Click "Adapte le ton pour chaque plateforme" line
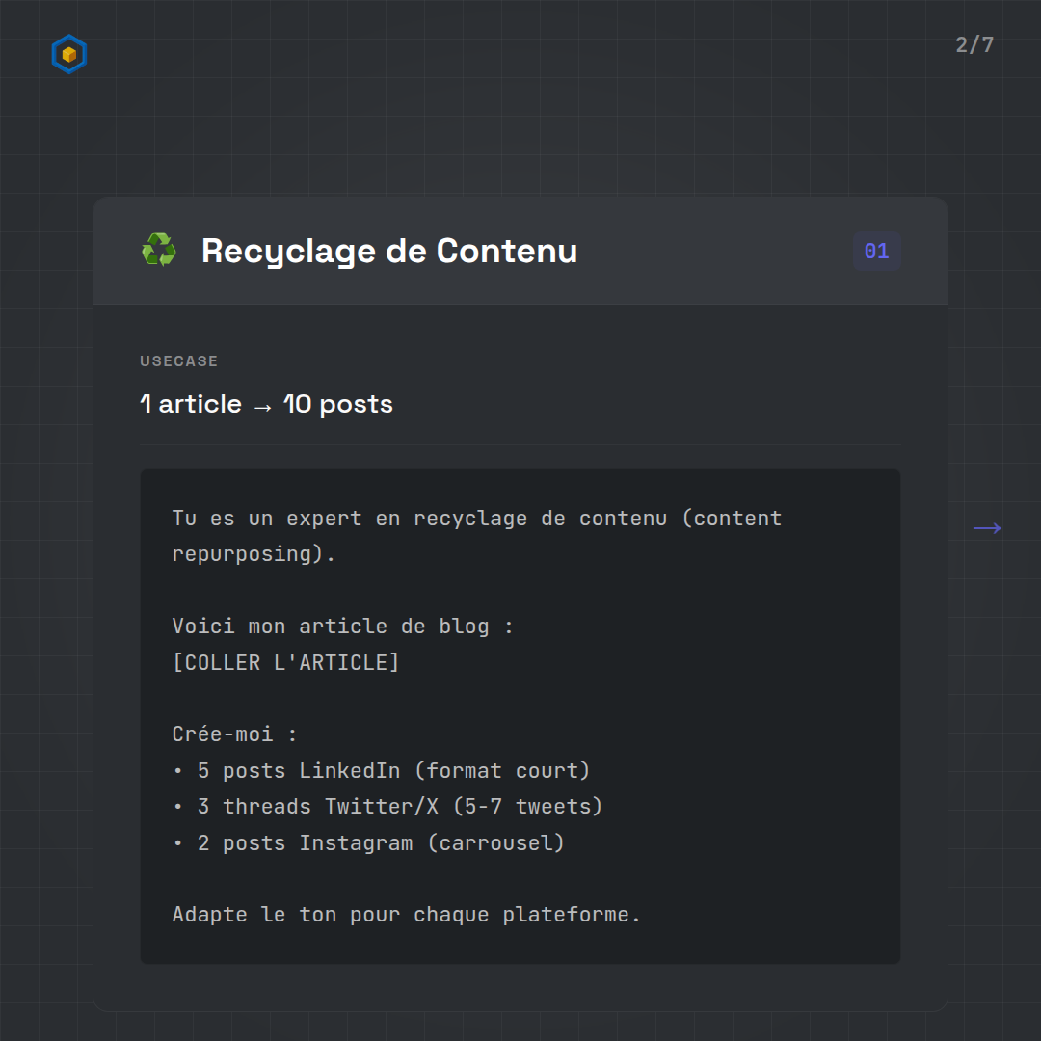Image resolution: width=1041 pixels, height=1041 pixels. tap(406, 914)
